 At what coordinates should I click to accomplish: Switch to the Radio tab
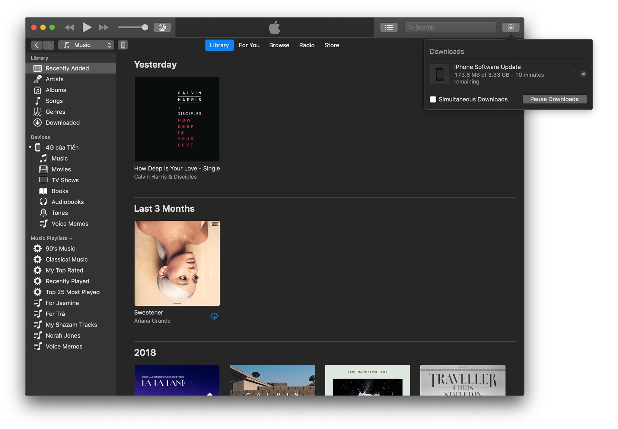click(307, 45)
